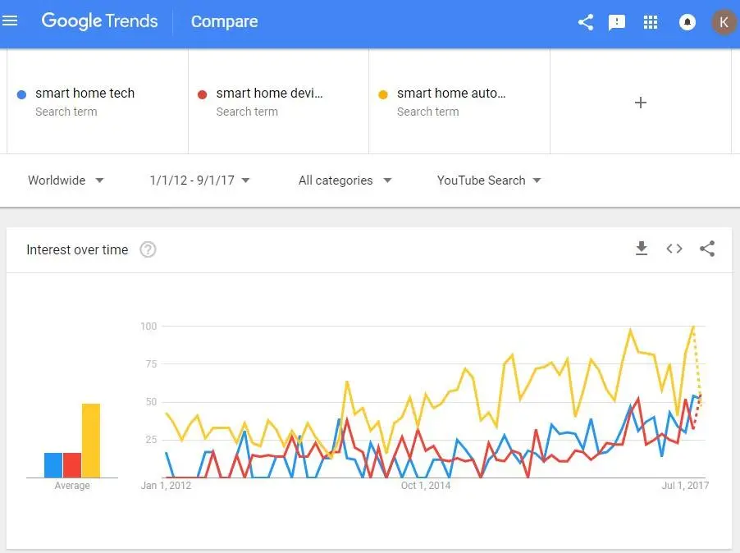Open the Google apps grid icon
Screen dimensions: 740x553
(x=651, y=22)
